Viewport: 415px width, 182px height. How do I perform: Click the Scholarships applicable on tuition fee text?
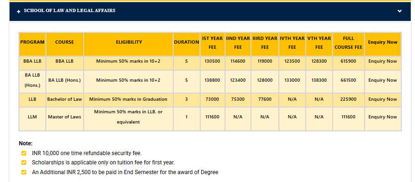(103, 162)
